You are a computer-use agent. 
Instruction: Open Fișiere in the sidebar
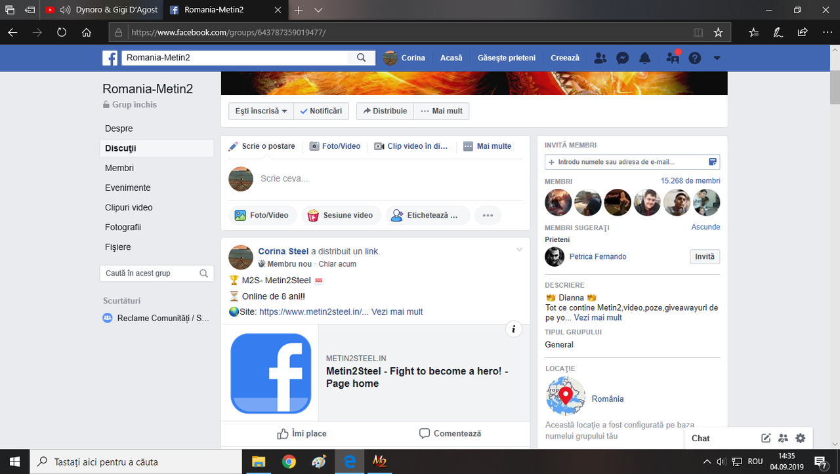(118, 247)
